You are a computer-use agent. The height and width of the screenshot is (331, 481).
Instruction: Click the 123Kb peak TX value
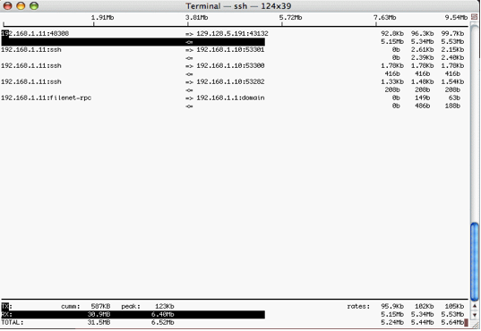click(165, 306)
